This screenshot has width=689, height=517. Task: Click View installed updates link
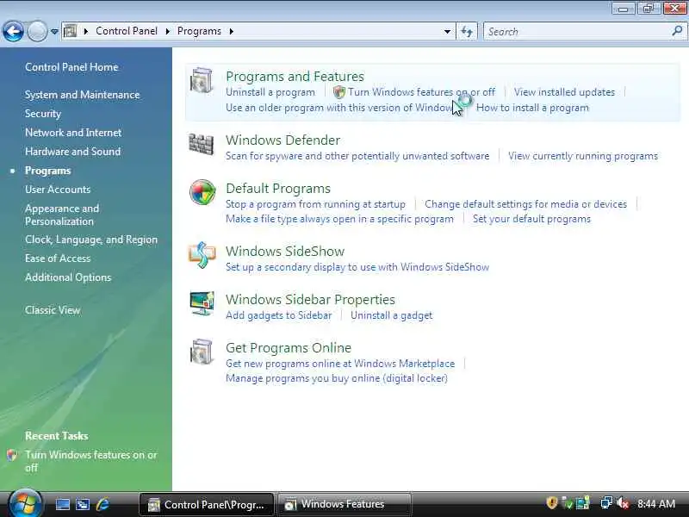565,92
